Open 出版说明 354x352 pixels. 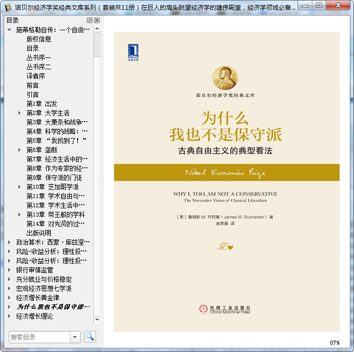(39, 233)
